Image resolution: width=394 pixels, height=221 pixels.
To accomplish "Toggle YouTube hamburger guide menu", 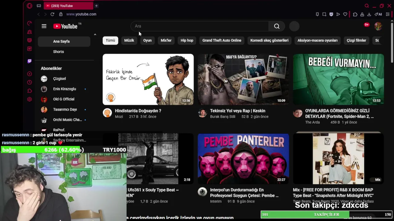I will 44,26.
